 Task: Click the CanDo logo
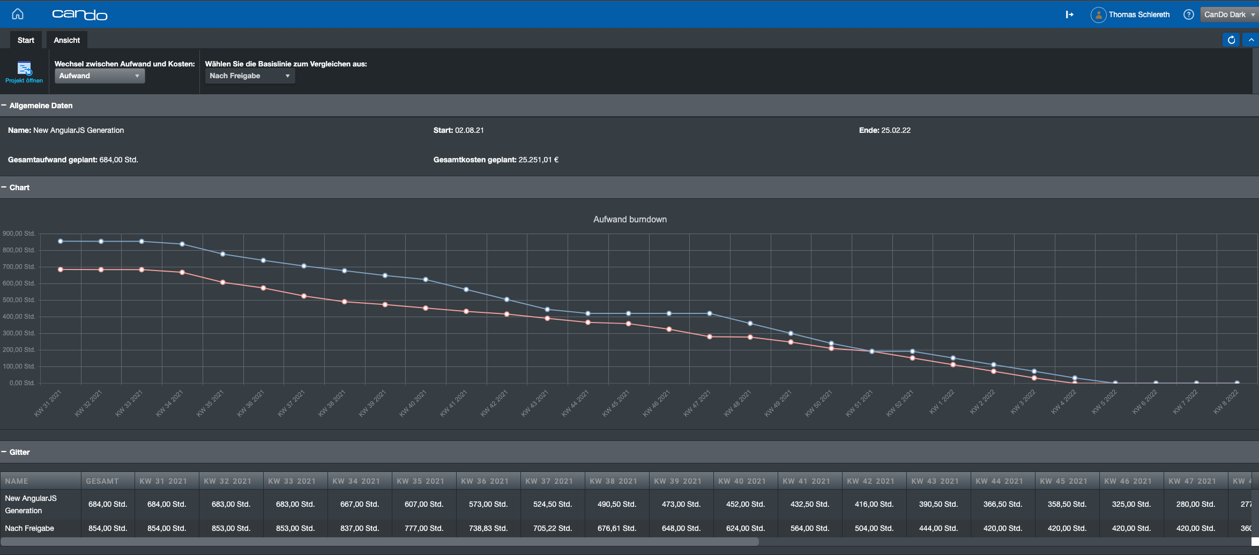pos(79,14)
